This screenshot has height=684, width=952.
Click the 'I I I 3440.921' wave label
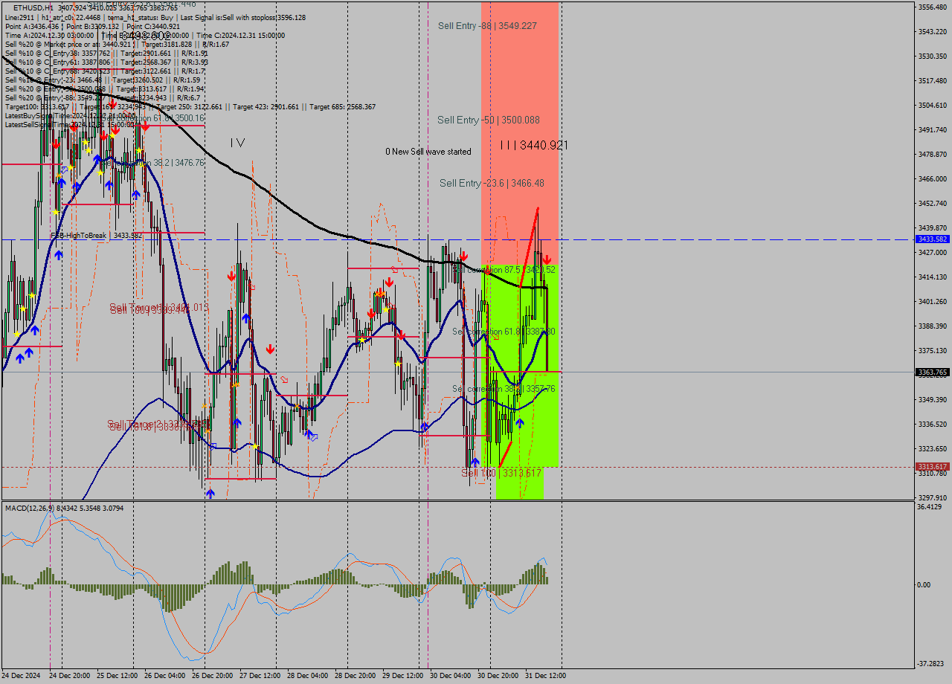tap(534, 146)
